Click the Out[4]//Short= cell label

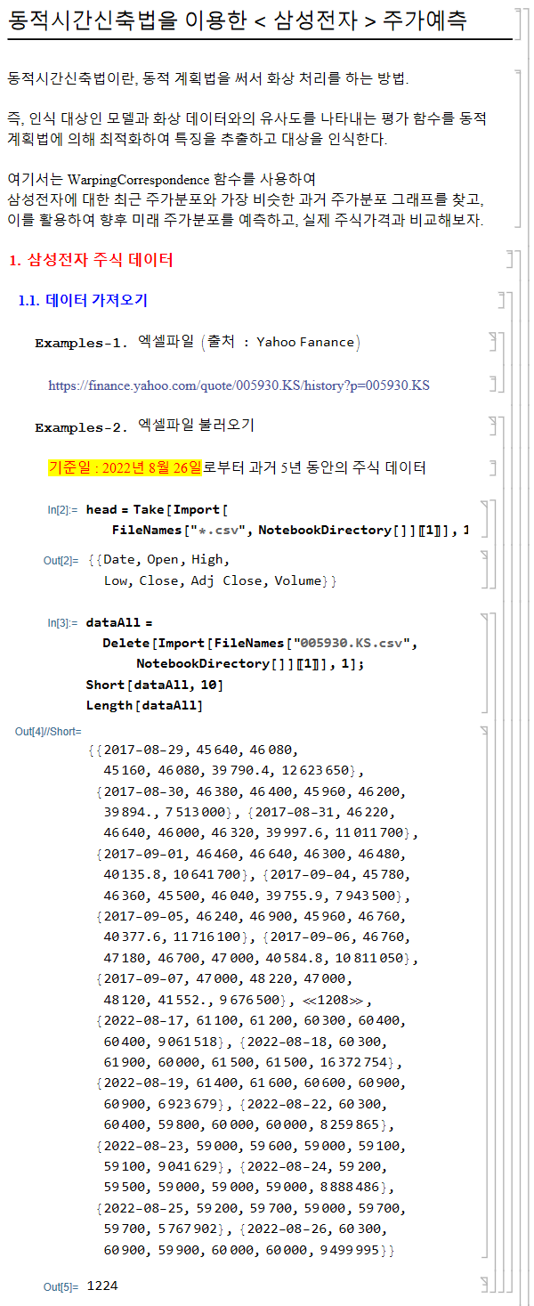[x=48, y=731]
